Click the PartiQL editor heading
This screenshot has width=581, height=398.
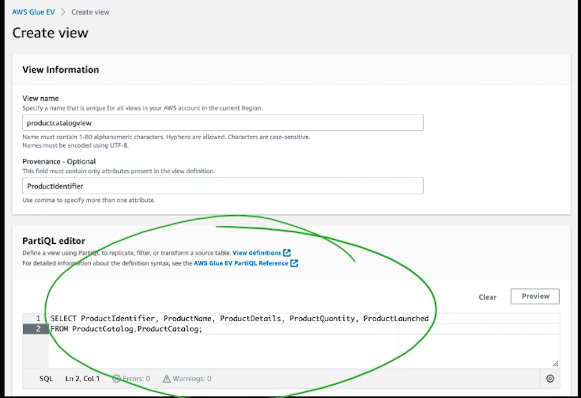[x=53, y=241]
